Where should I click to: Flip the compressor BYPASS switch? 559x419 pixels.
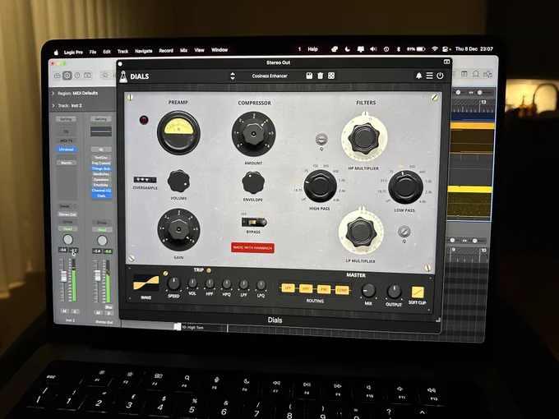(254, 223)
